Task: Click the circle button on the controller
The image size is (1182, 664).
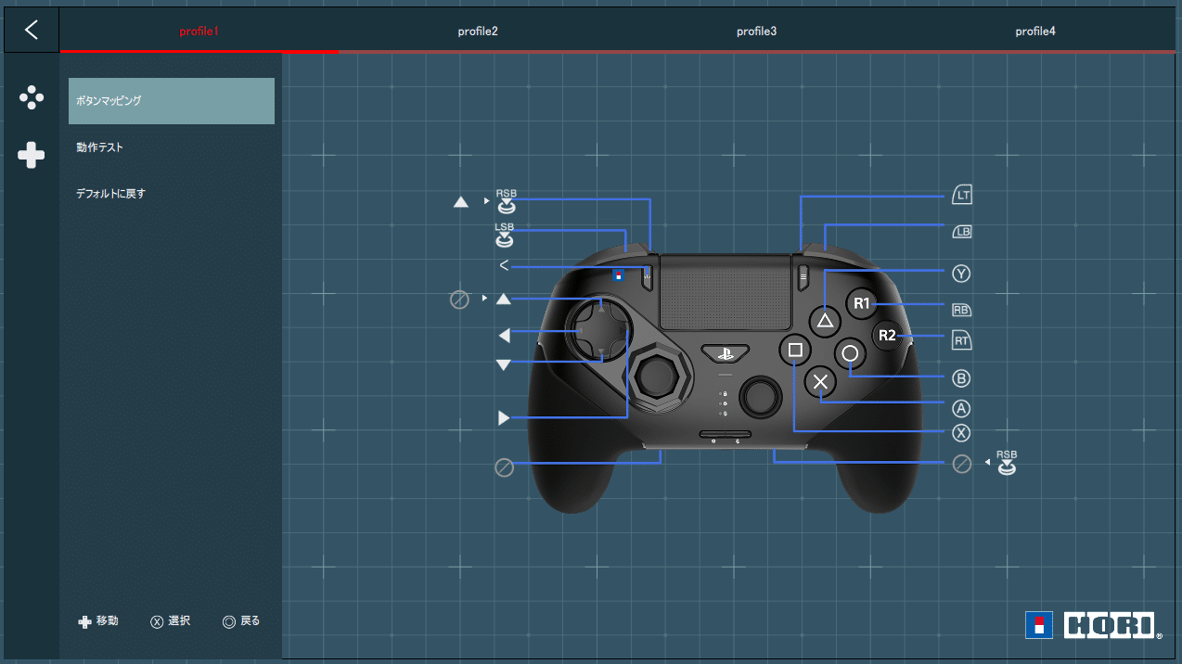Action: coord(850,353)
